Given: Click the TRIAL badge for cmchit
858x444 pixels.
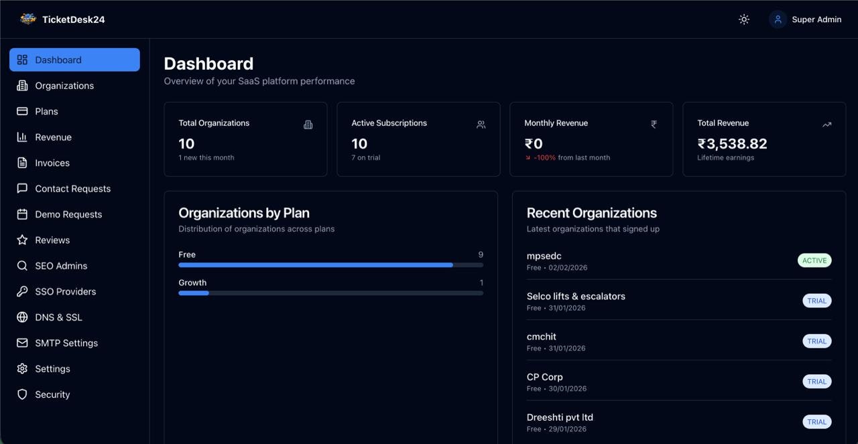Looking at the screenshot, I should pyautogui.click(x=817, y=341).
